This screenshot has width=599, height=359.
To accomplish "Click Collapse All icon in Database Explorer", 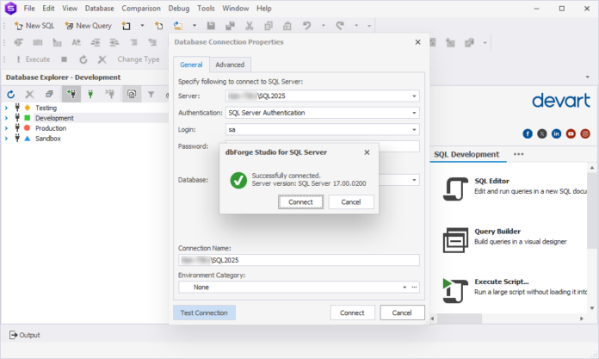I will click(x=49, y=94).
